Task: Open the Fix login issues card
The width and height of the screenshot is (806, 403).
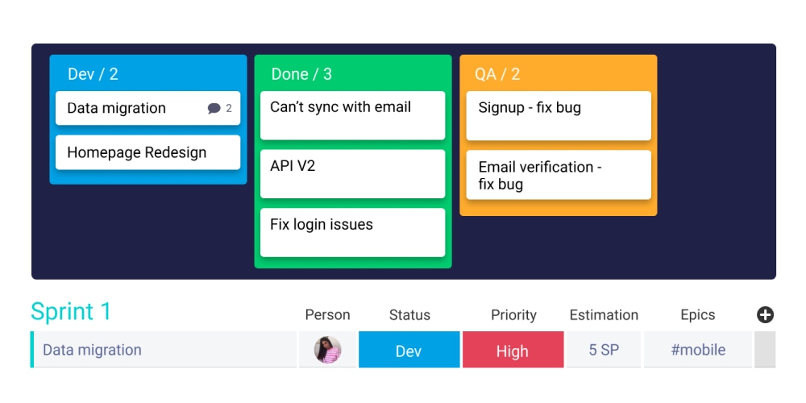Action: 352,232
